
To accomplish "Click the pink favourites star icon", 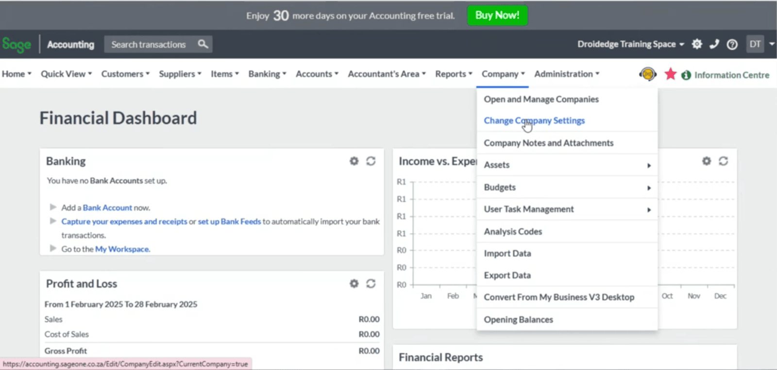I will (x=671, y=74).
